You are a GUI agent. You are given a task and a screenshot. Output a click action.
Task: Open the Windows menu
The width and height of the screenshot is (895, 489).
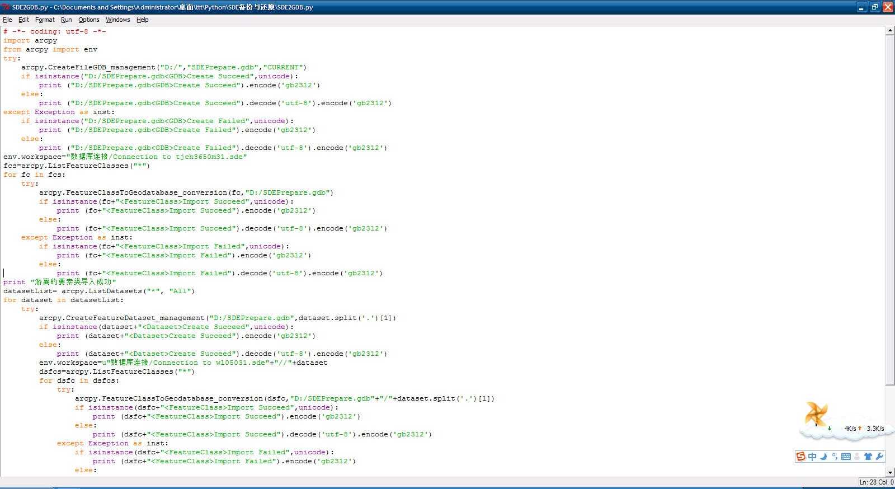tap(117, 20)
